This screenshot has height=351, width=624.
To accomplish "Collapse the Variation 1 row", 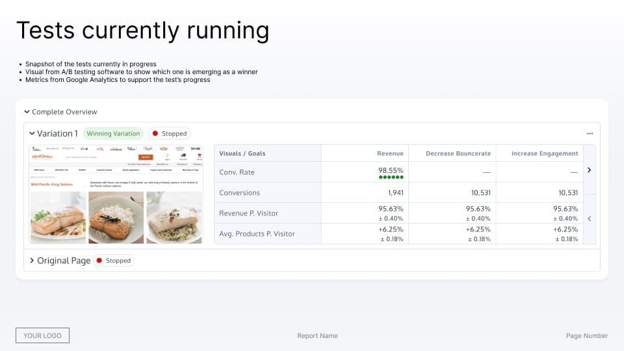I will tap(32, 133).
